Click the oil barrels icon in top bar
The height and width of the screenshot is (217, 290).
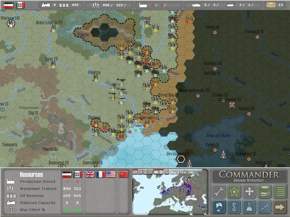click(64, 5)
